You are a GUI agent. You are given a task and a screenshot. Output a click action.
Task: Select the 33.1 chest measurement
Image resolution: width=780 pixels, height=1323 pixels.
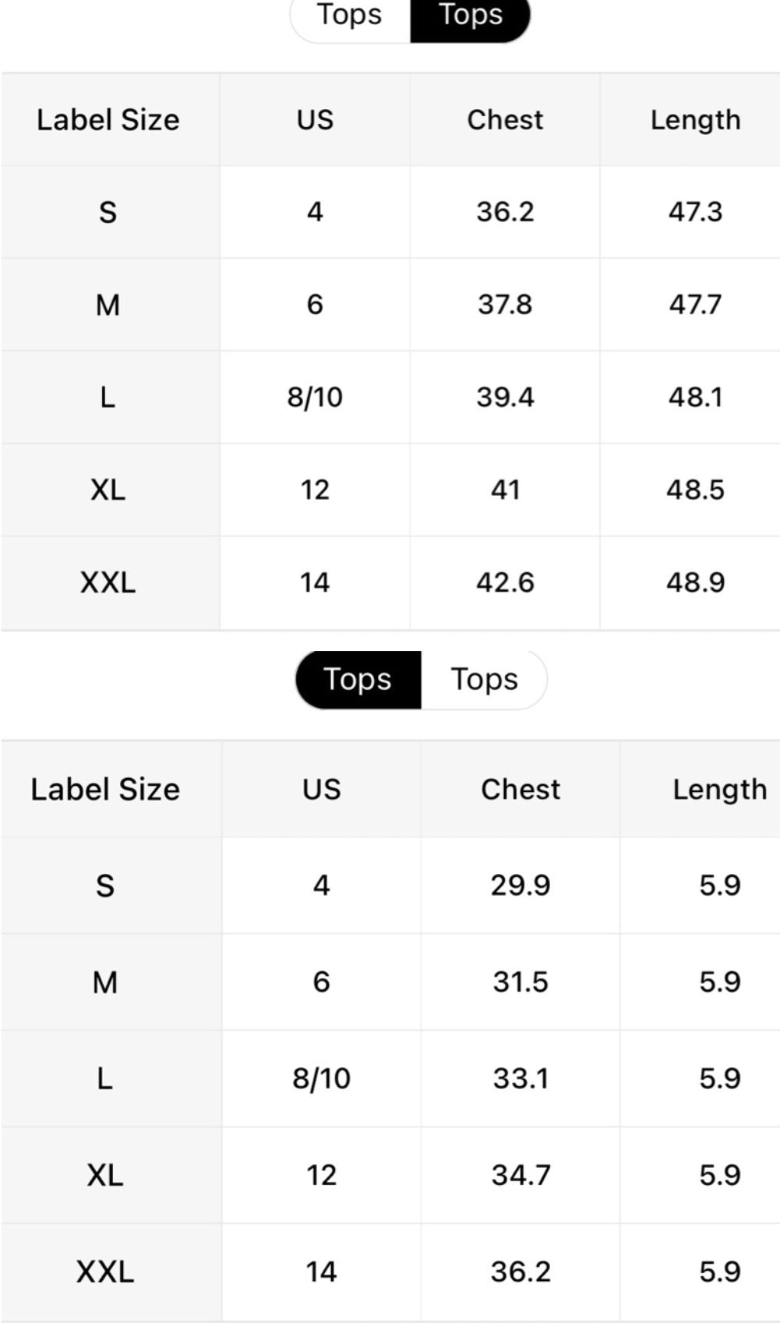tap(521, 1079)
